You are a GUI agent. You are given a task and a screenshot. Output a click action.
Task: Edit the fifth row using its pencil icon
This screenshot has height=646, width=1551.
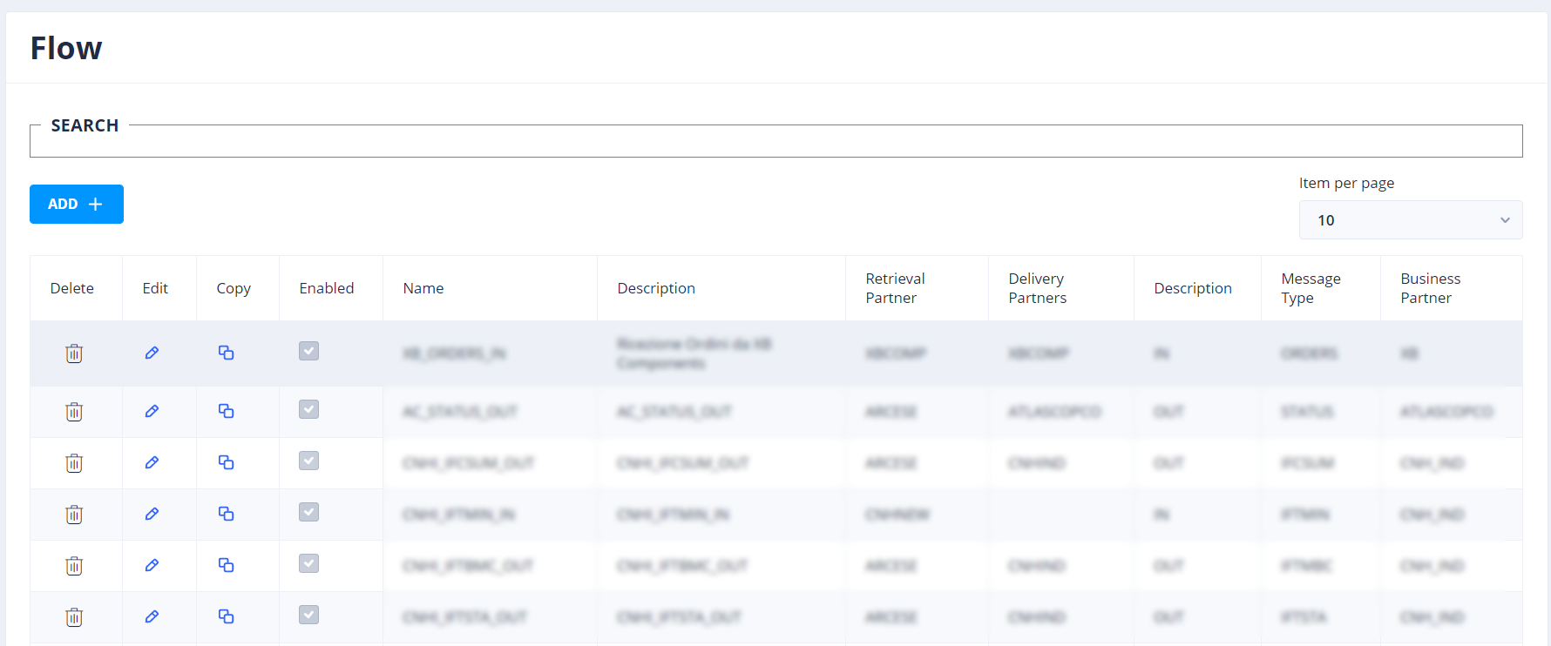click(152, 565)
